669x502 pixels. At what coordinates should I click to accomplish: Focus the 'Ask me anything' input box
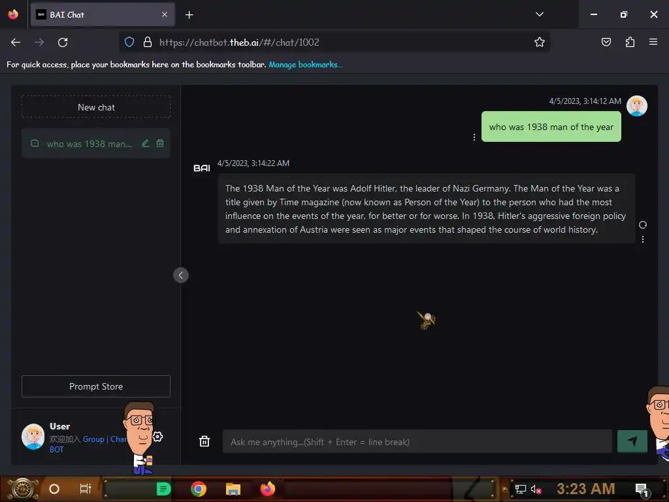click(x=417, y=441)
